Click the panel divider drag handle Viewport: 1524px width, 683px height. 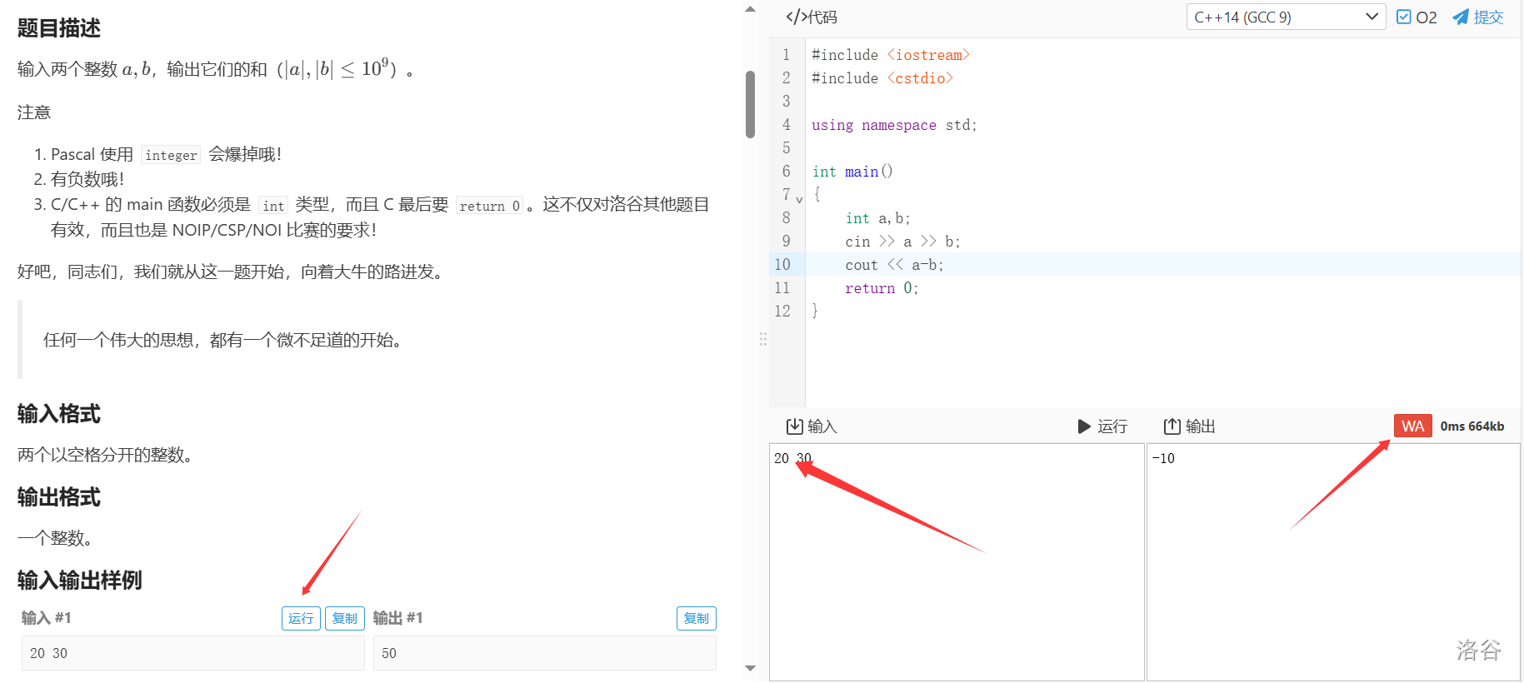[762, 340]
